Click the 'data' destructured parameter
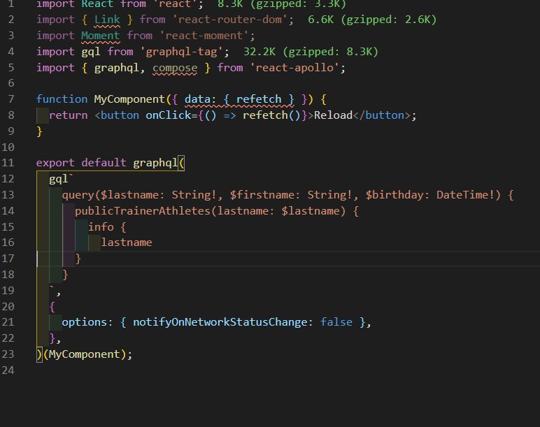 click(197, 99)
